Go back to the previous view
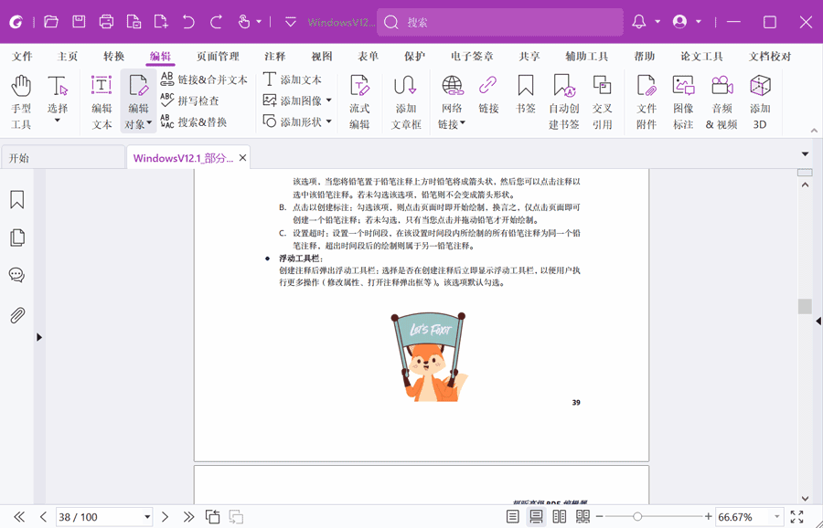Screen dimensions: 823x528 coord(212,517)
